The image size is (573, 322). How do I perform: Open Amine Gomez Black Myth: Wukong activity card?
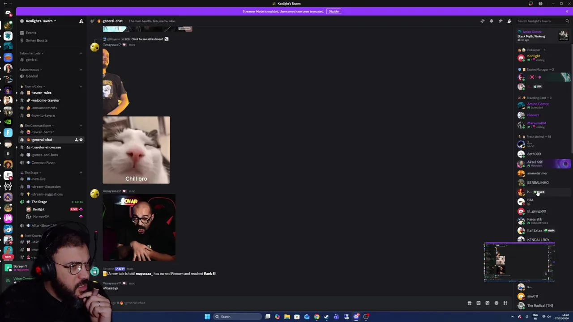(543, 36)
